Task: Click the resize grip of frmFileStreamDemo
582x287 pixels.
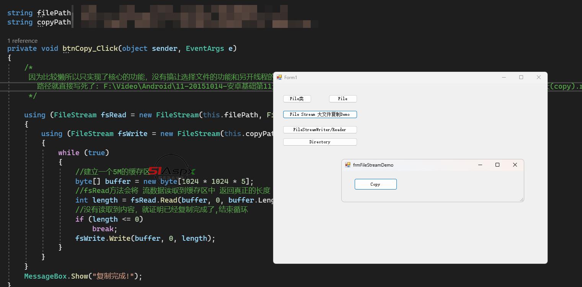Action: tap(522, 199)
